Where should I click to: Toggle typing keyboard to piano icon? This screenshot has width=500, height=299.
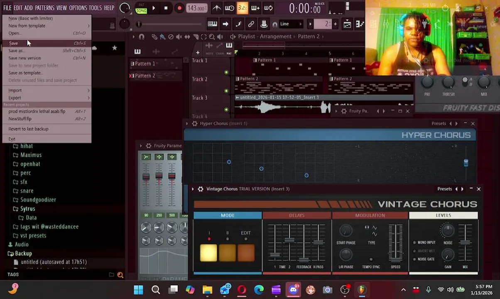[212, 24]
